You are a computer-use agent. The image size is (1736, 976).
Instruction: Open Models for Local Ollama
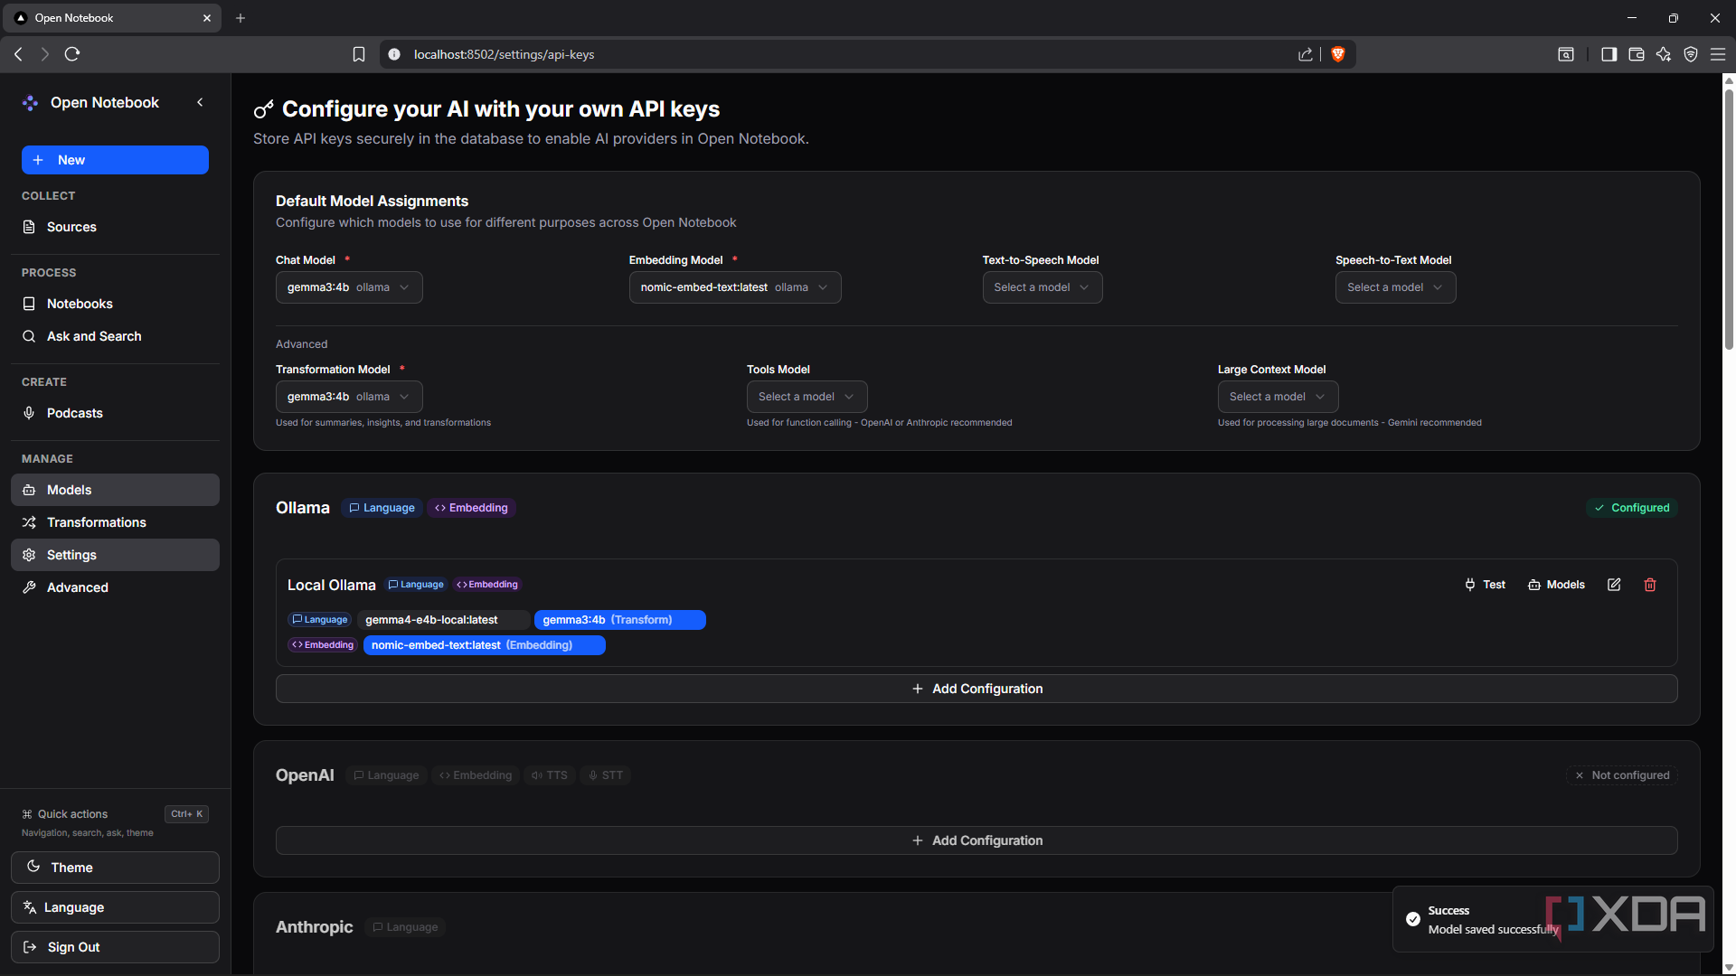(x=1556, y=585)
